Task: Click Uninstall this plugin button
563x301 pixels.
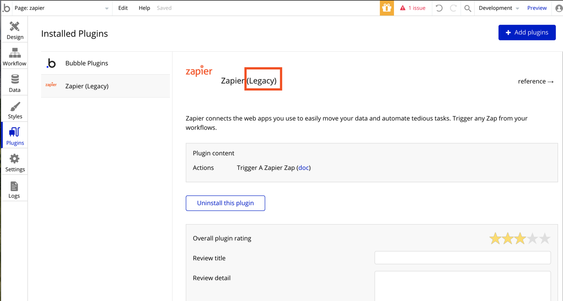Action: point(225,203)
